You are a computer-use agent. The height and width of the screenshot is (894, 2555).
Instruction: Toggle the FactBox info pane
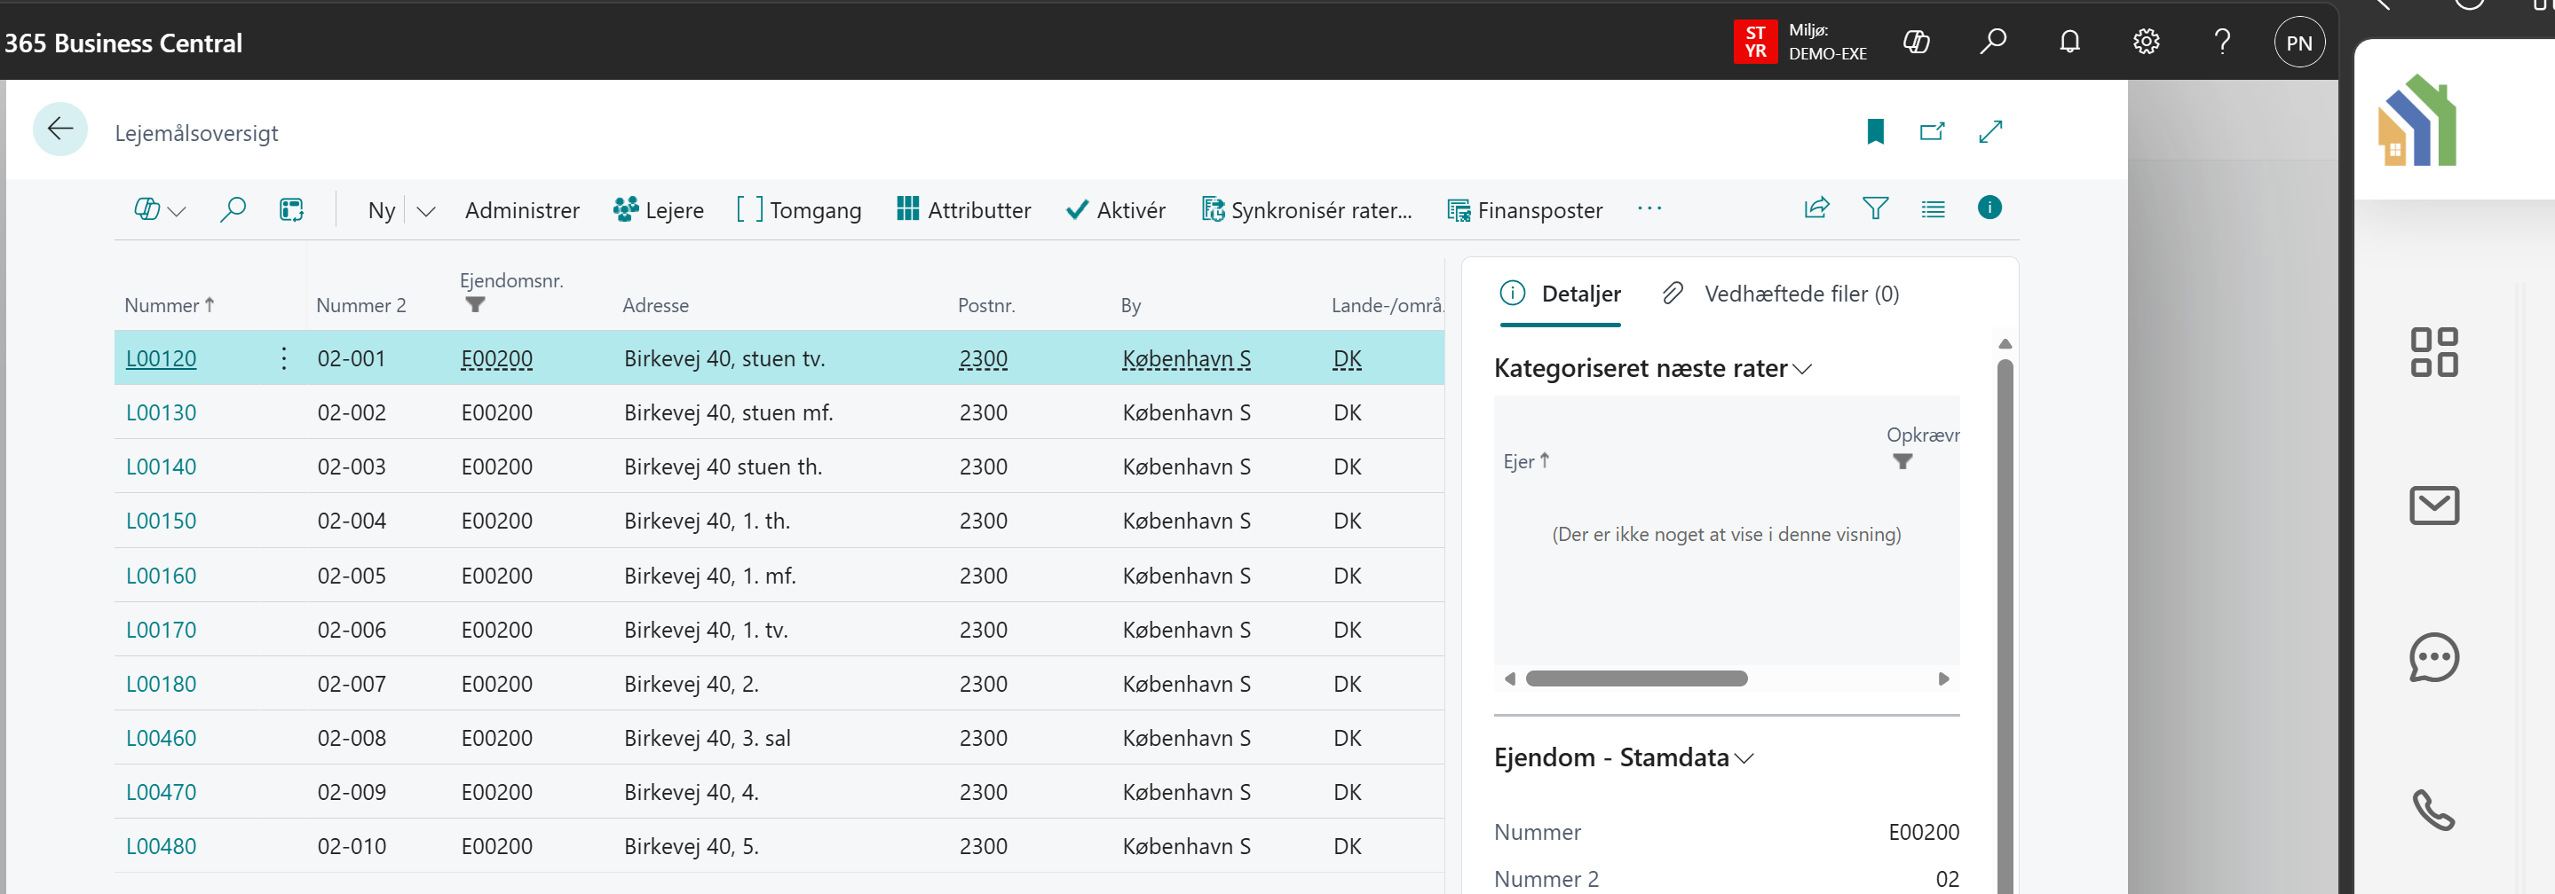tap(1989, 208)
